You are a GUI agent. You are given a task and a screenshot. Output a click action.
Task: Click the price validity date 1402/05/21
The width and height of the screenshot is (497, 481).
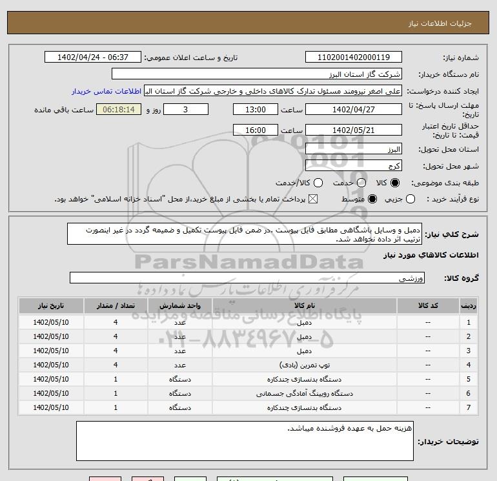(354, 130)
